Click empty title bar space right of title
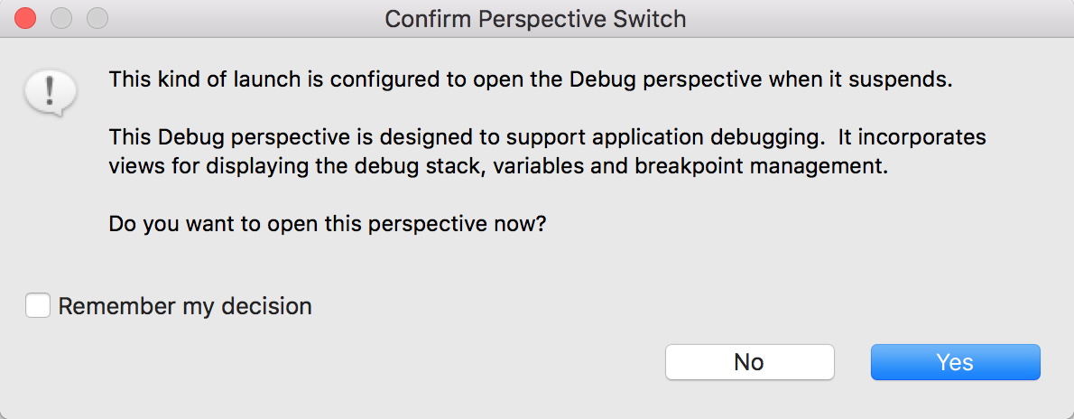The height and width of the screenshot is (419, 1074). click(x=857, y=18)
